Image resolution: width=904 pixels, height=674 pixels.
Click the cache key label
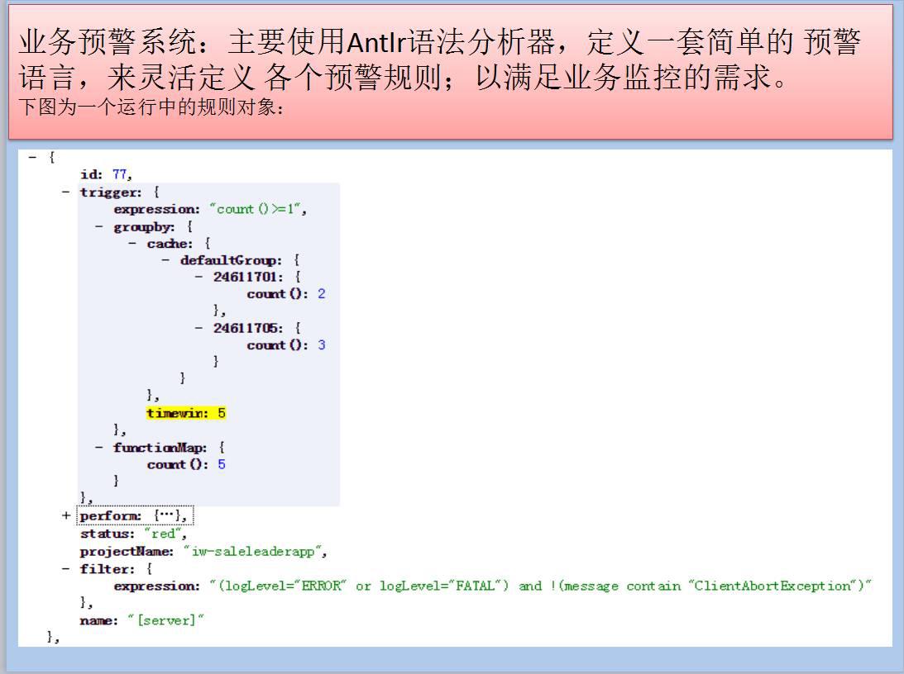click(170, 244)
